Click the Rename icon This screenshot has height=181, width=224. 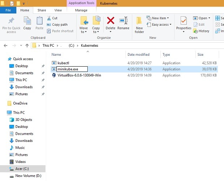(x=124, y=21)
